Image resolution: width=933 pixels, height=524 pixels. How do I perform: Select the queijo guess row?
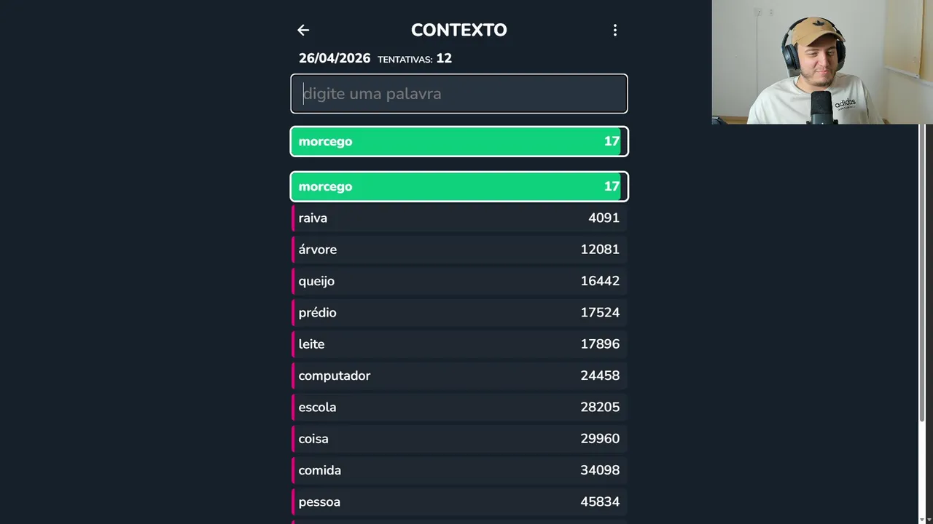[x=459, y=281]
